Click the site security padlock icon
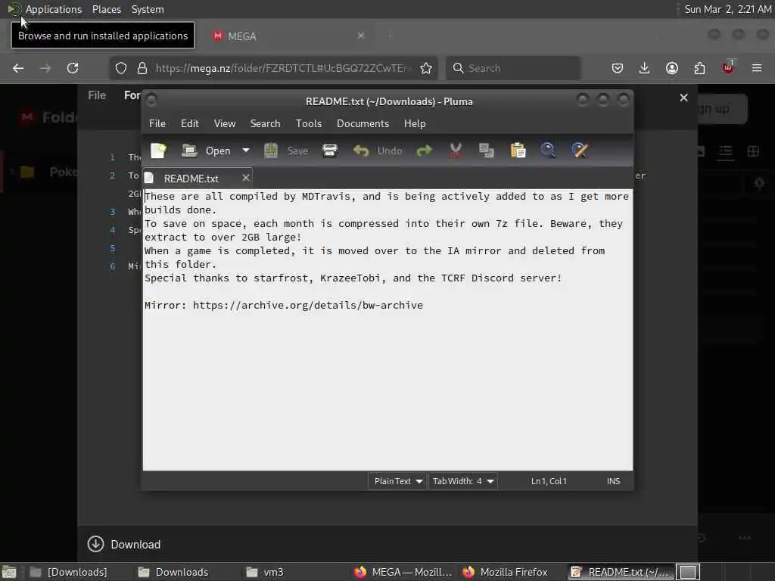 142,68
